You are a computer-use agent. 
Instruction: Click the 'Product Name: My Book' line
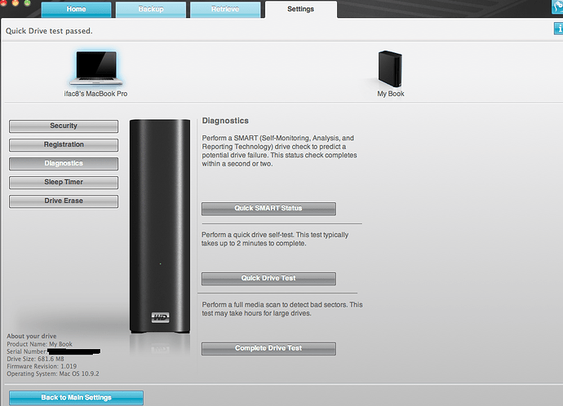click(39, 344)
